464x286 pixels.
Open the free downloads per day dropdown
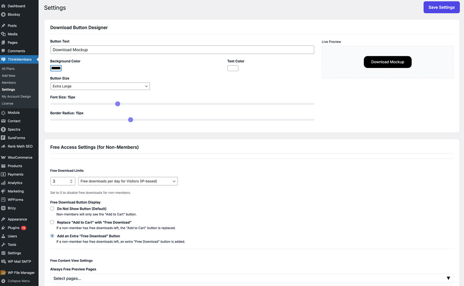pyautogui.click(x=128, y=181)
